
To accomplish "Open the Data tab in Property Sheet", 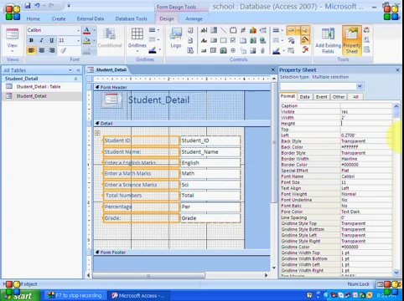I will (x=304, y=97).
